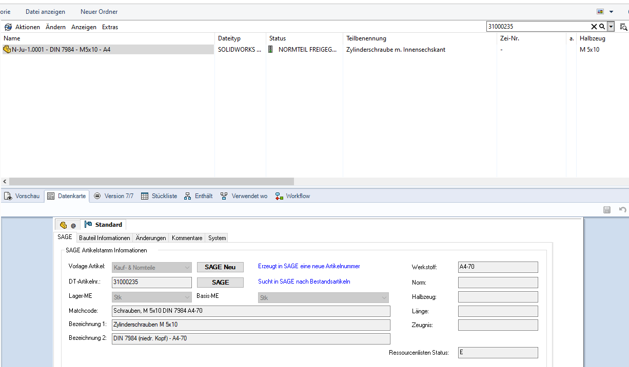Image resolution: width=629 pixels, height=367 pixels.
Task: Sort by the Zei-Nr. column header
Action: coord(531,38)
